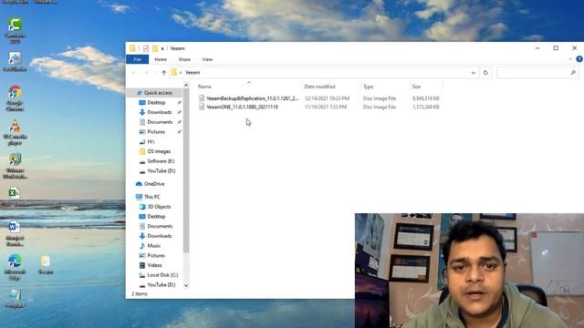Click the New Folder quick access toolbar icon

click(155, 48)
